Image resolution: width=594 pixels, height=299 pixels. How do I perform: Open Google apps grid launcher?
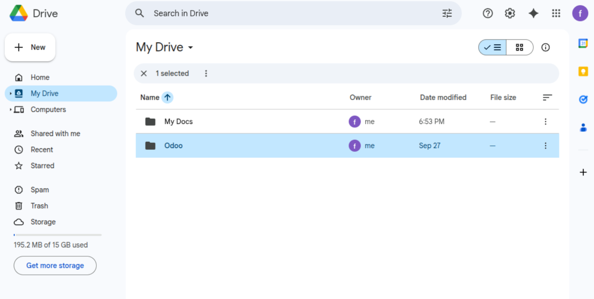[556, 14]
